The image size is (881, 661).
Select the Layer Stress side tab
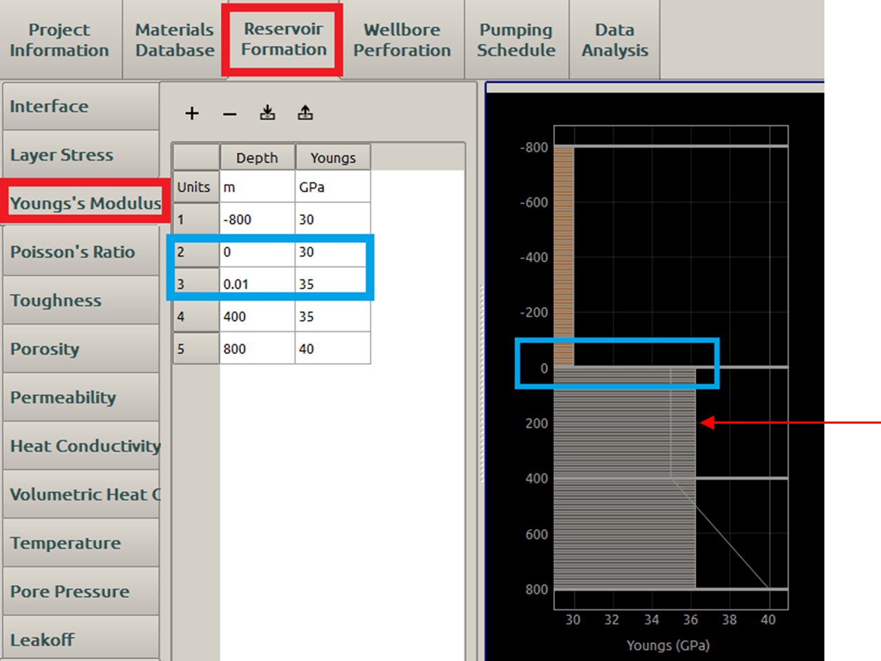(81, 155)
